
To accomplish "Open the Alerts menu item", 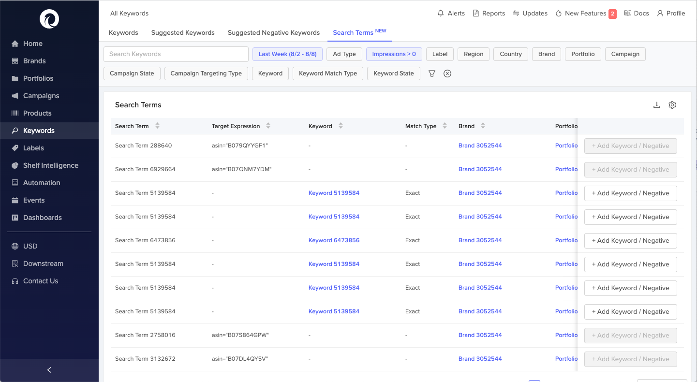I will tap(451, 13).
